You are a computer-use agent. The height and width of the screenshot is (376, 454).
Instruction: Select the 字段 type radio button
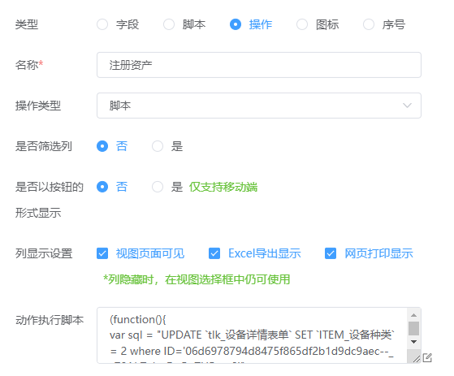click(x=102, y=24)
